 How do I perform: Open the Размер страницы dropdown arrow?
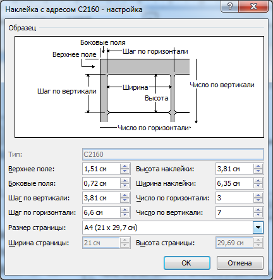[x=258, y=228]
